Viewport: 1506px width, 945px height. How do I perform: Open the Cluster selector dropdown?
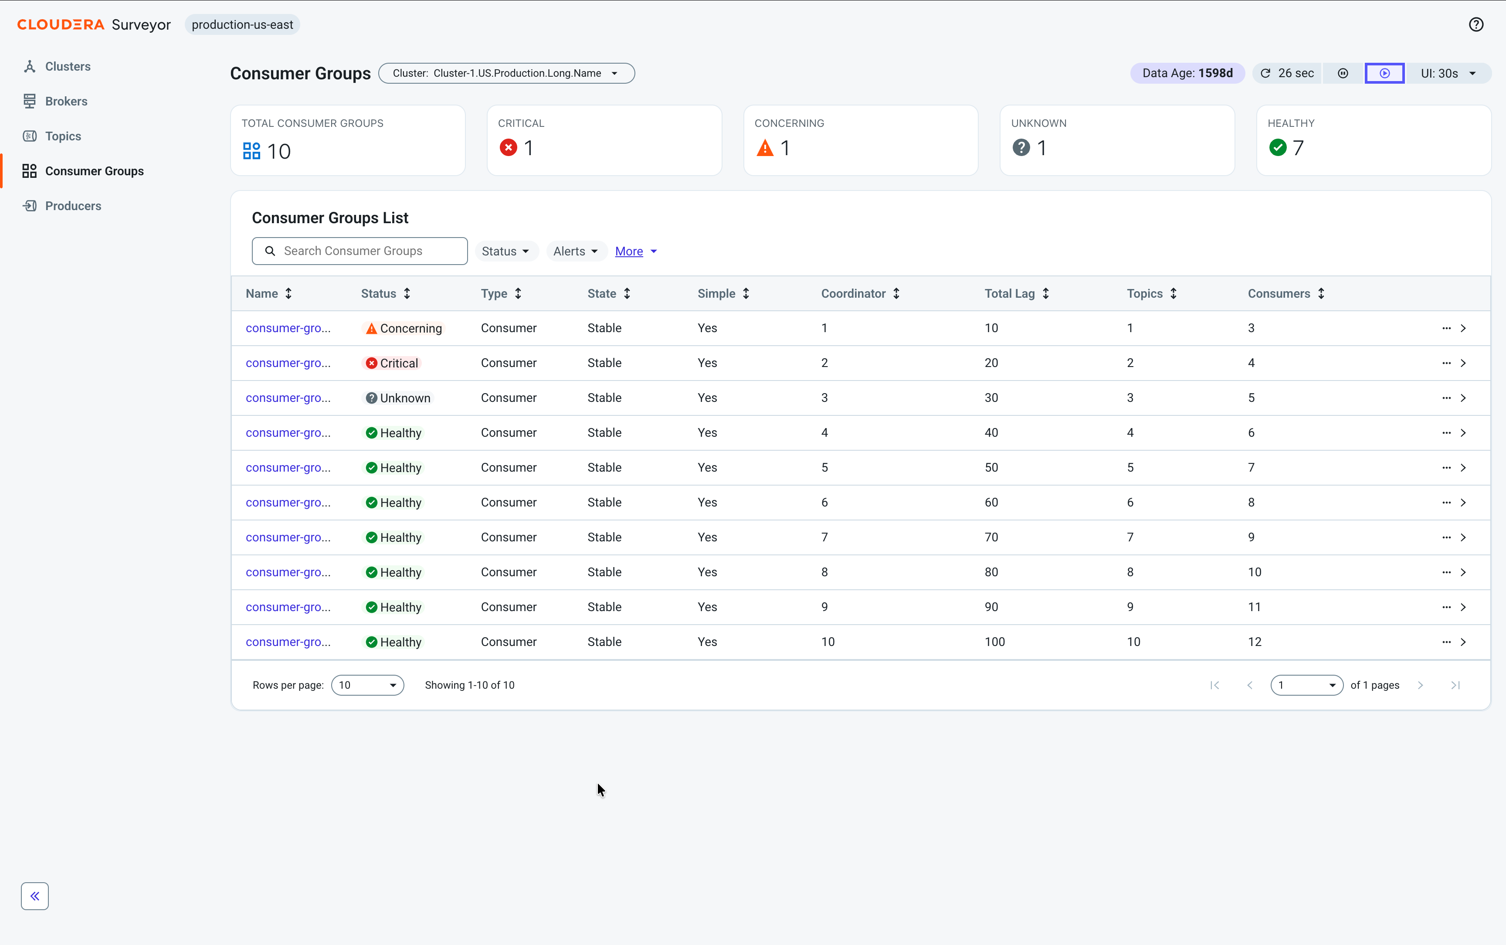pos(507,73)
